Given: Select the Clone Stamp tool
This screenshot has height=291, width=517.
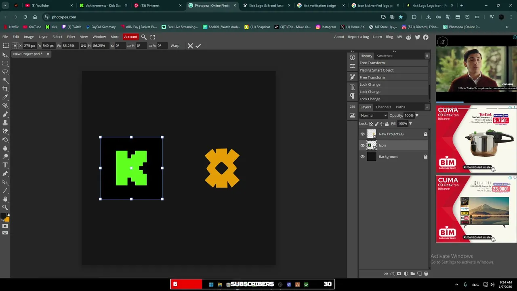Looking at the screenshot, I should coord(5,122).
